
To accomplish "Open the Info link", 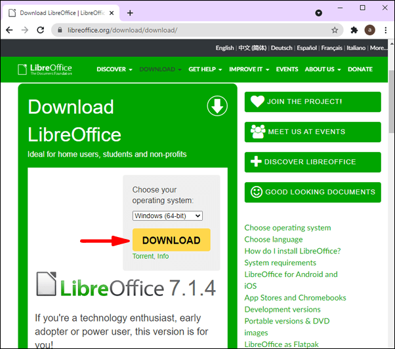I will click(163, 256).
